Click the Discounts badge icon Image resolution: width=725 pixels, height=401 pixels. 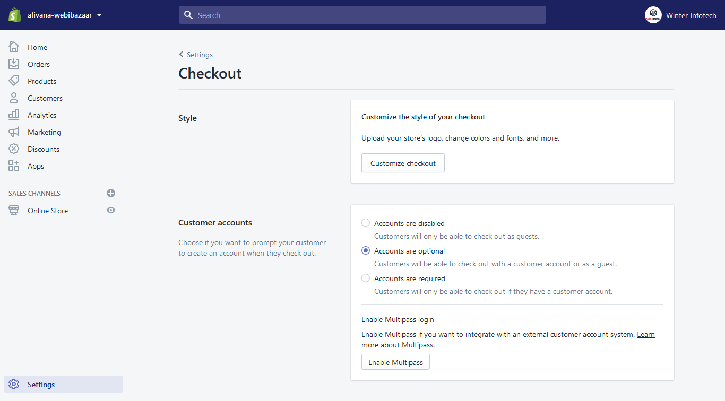pyautogui.click(x=14, y=149)
